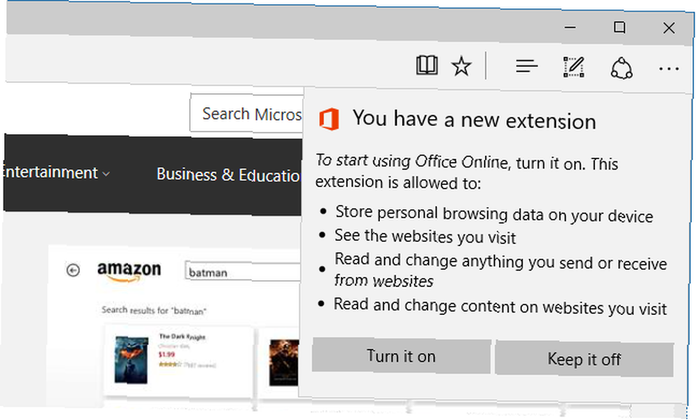Click the Share icon in toolbar

622,69
